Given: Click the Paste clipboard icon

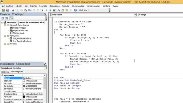Looking at the screenshot, I should tap(25, 10).
